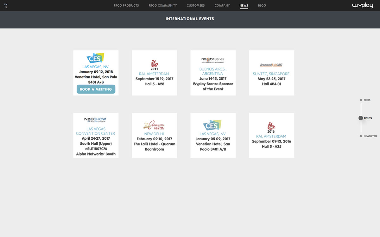The image size is (380, 237).
Task: Open the COMPANY menu
Action: (x=222, y=5)
